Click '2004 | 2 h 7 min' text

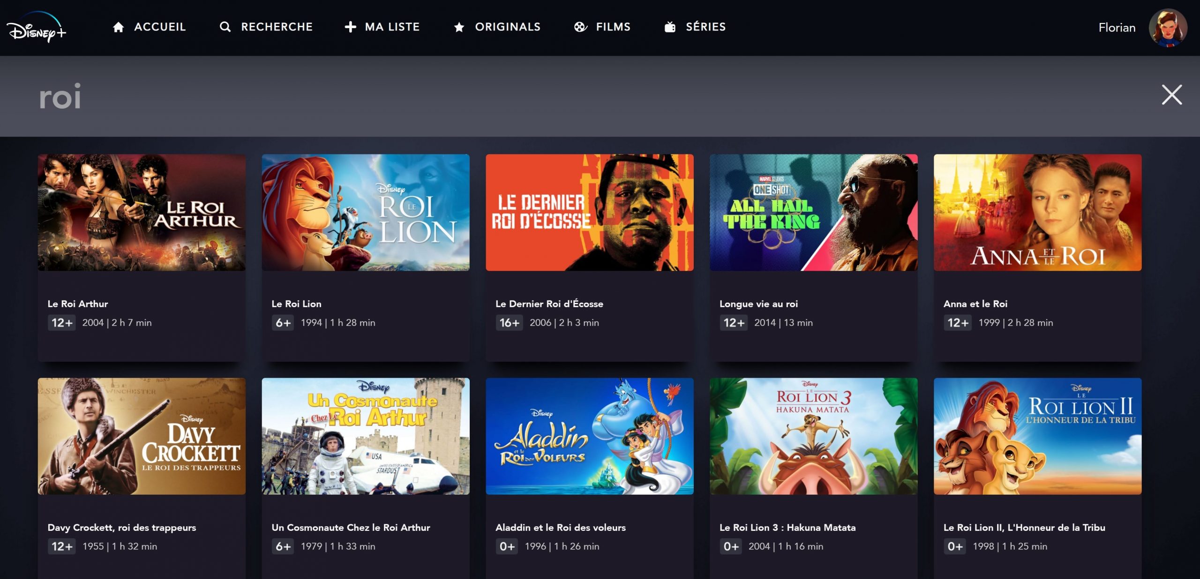117,322
